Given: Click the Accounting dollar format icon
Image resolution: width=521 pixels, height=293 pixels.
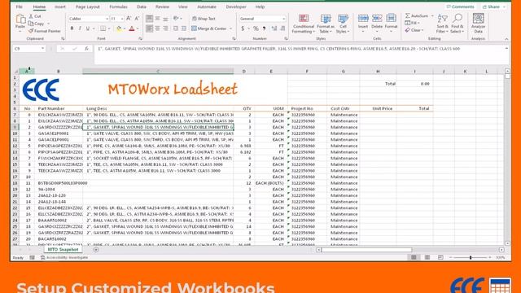Looking at the screenshot, I should point(243,29).
